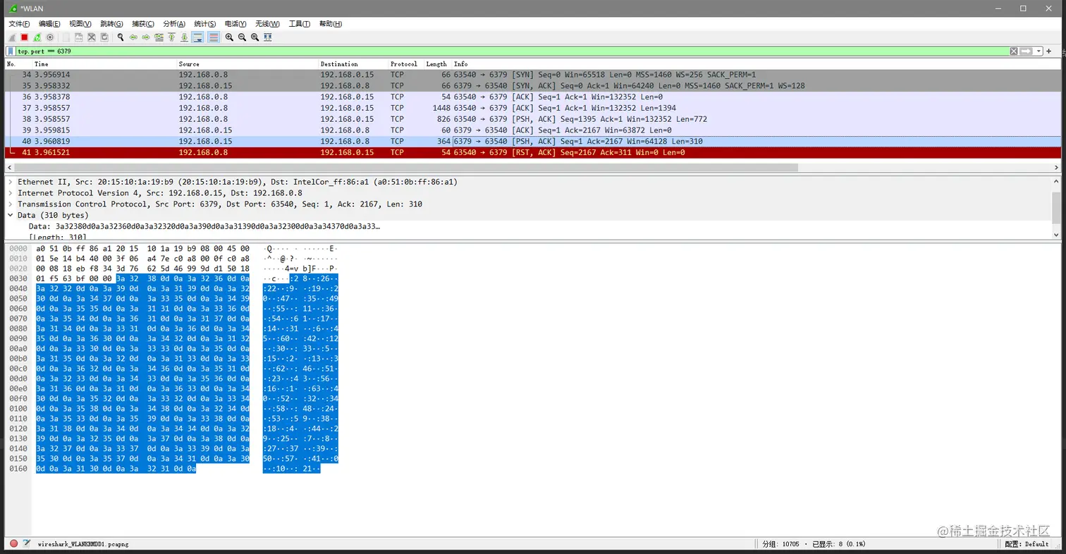Open the display filter history dropdown
The height and width of the screenshot is (554, 1066).
pyautogui.click(x=1039, y=51)
